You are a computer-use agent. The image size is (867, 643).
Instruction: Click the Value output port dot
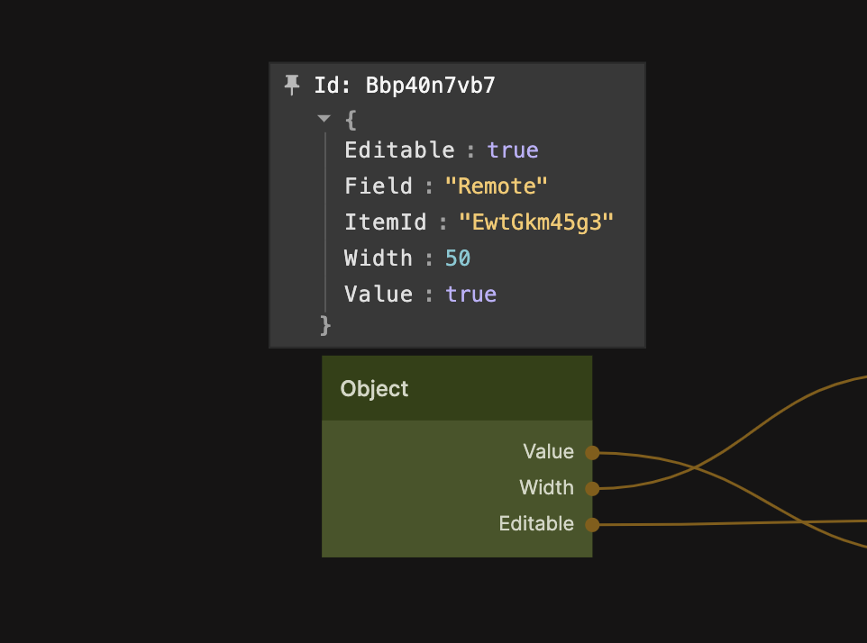pos(592,452)
